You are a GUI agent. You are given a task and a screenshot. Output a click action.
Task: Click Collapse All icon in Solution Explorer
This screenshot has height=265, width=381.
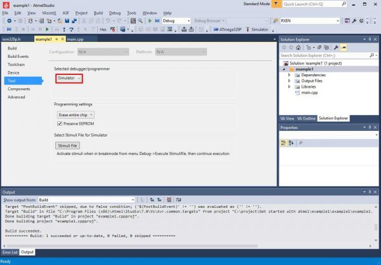pos(319,48)
